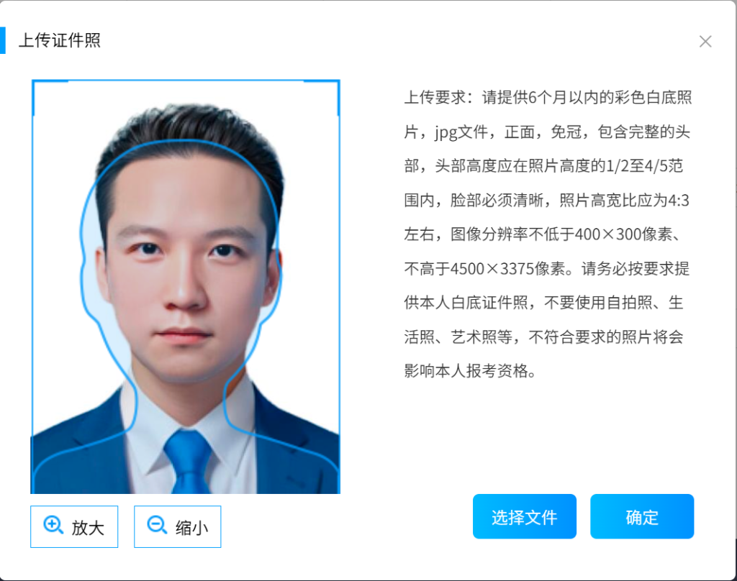The height and width of the screenshot is (581, 737).
Task: Click the text line mentioning 4:3 高宽比
Action: [x=547, y=201]
